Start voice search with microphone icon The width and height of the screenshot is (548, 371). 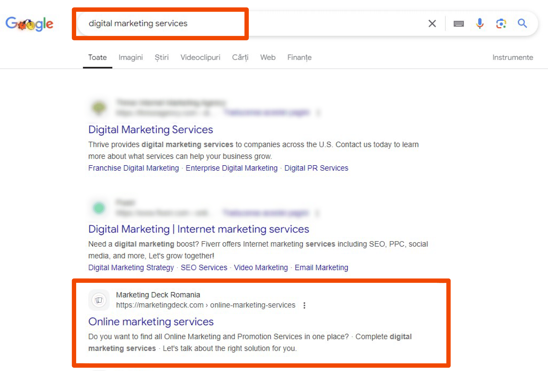480,24
